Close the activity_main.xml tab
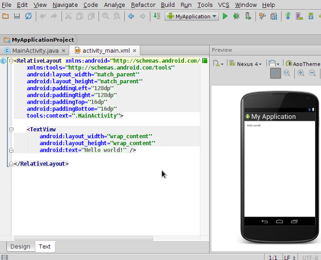This screenshot has width=321, height=260. pos(135,51)
